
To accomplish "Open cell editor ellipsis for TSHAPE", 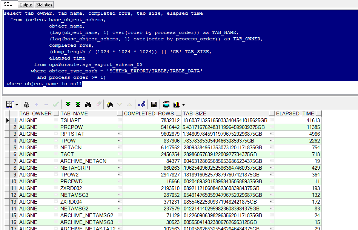I will 120,120.
